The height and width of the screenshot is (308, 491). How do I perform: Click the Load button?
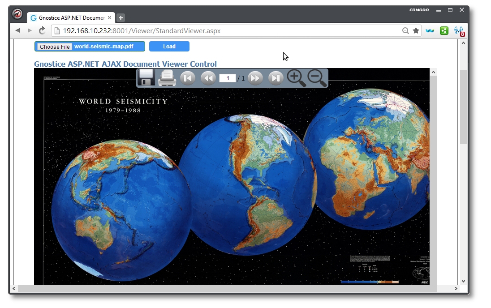169,46
